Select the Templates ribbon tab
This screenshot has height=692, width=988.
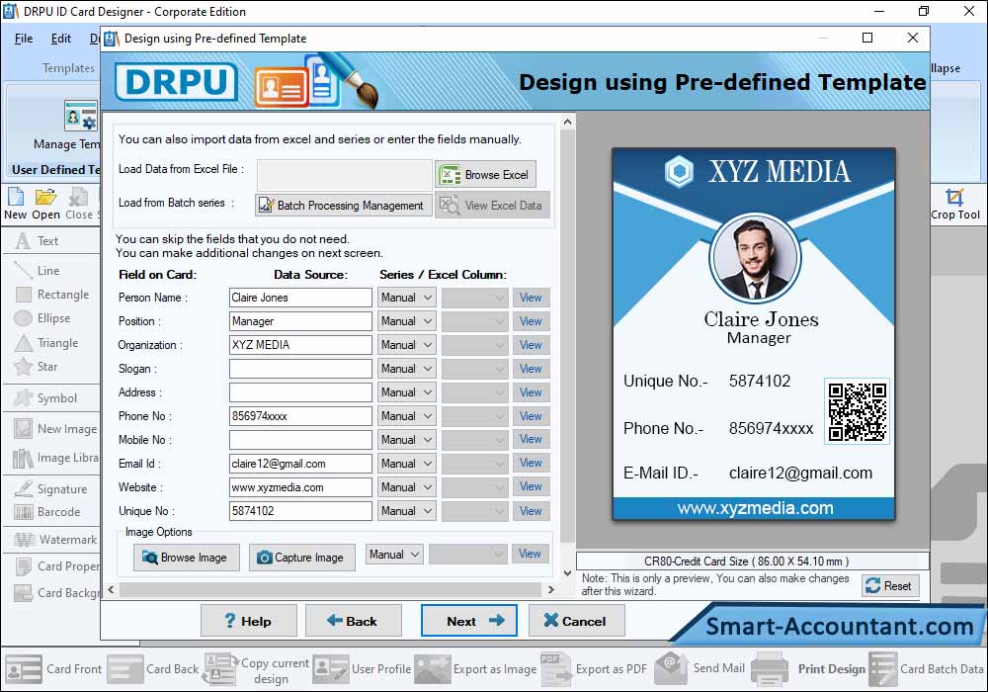coord(68,68)
